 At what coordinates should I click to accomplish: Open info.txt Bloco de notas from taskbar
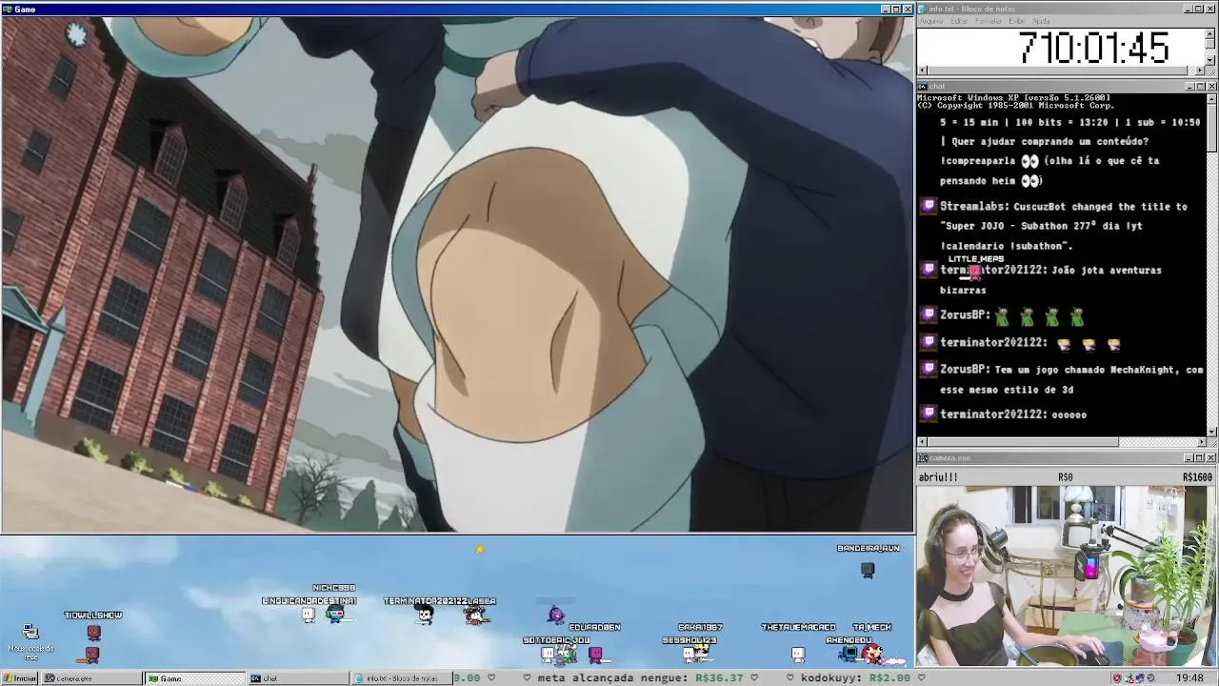pyautogui.click(x=401, y=678)
